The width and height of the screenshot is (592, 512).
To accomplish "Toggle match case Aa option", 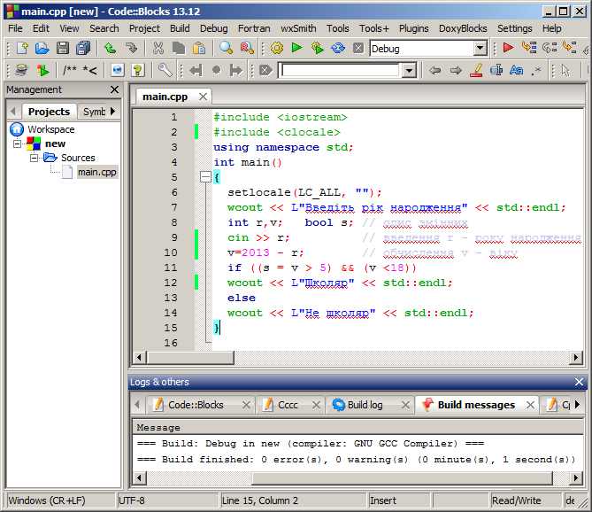I will tap(517, 71).
